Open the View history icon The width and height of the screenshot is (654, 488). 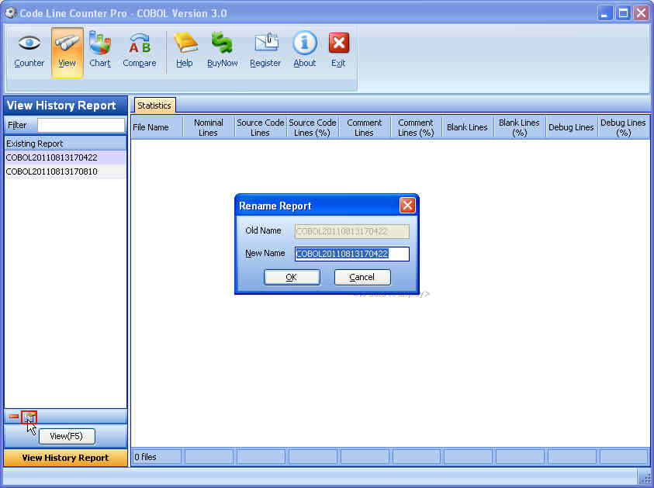67,49
